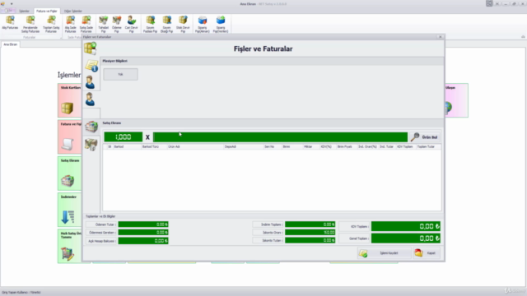Image resolution: width=527 pixels, height=296 pixels.
Task: Click the Açık Hesap Bakiyesi value field
Action: point(143,241)
